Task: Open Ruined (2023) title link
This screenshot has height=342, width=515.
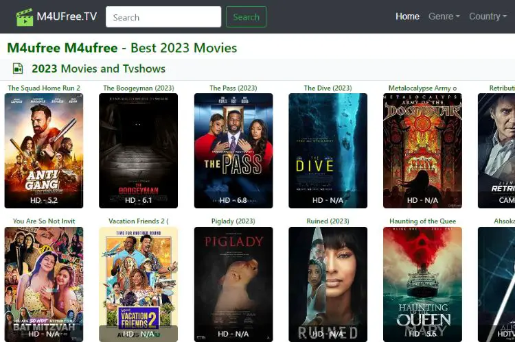Action: click(328, 221)
